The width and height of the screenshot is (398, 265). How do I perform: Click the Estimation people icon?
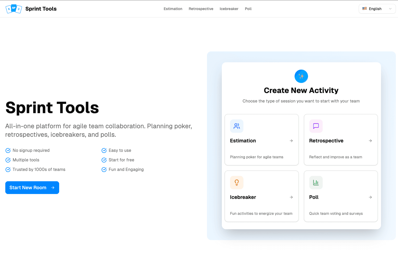point(237,126)
